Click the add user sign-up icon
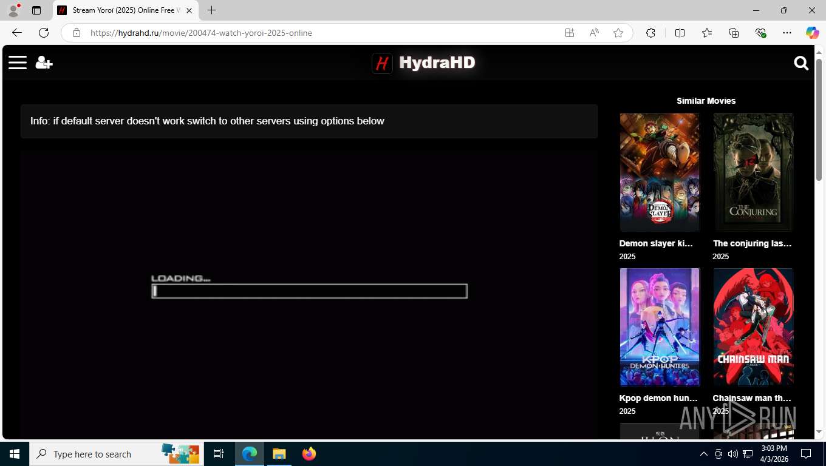The height and width of the screenshot is (466, 826). [x=44, y=62]
